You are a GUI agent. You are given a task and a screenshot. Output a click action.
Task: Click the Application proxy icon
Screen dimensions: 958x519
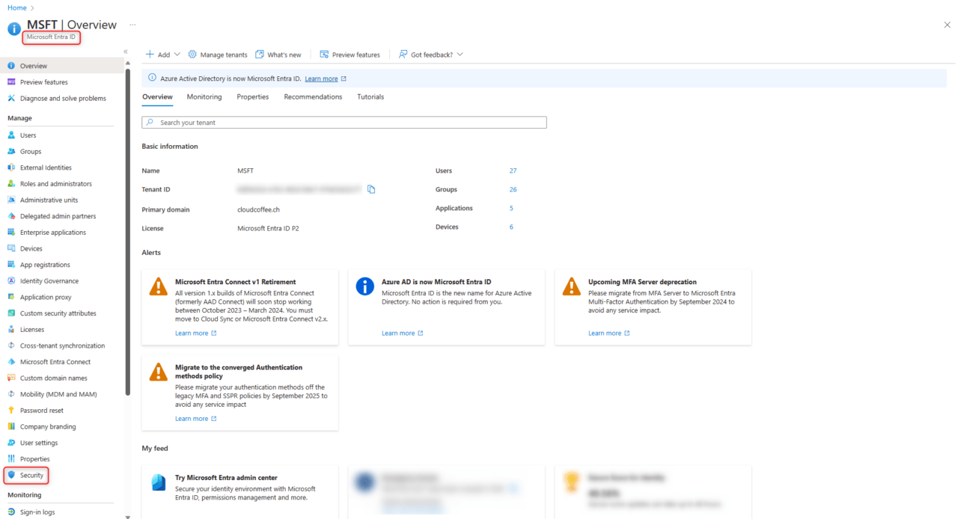pos(12,297)
